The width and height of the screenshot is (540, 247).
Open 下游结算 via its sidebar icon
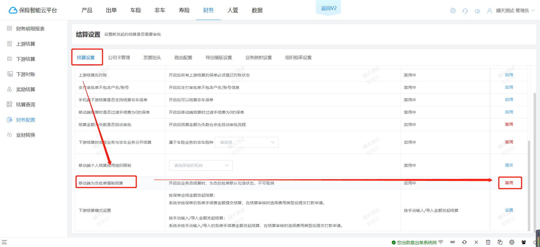click(x=10, y=59)
